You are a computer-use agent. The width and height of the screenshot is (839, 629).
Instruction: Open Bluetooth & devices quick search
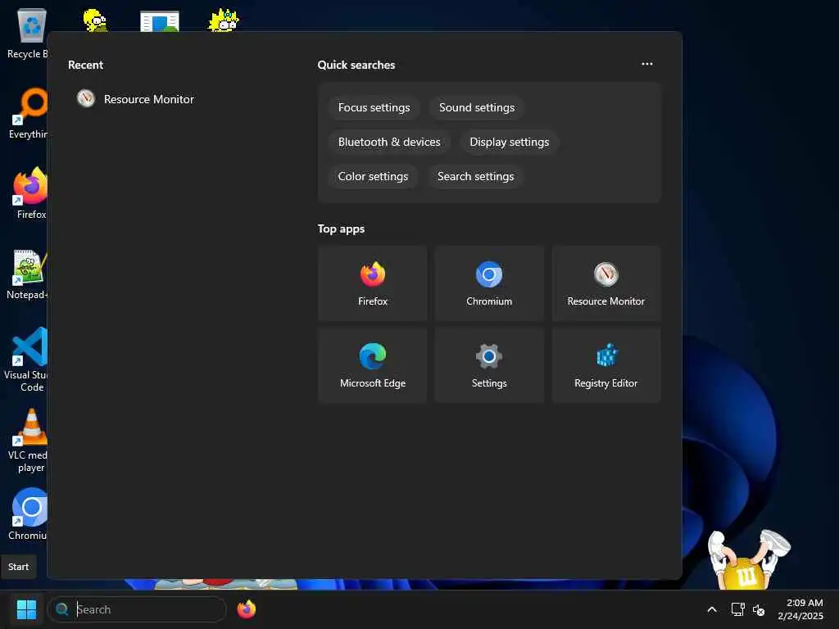389,142
